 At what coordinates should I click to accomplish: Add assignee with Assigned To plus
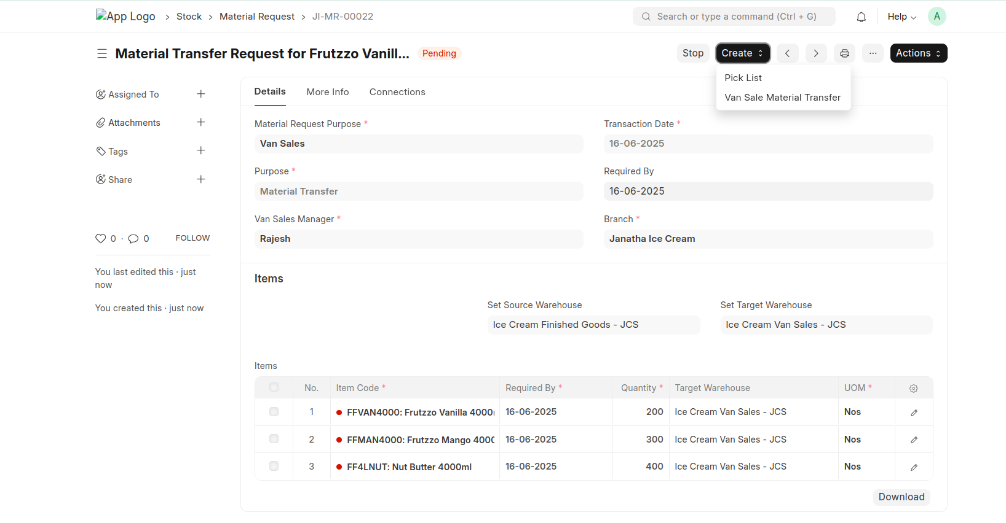(200, 94)
